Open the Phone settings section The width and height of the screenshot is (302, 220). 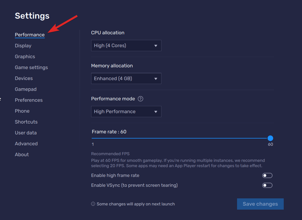click(x=22, y=111)
